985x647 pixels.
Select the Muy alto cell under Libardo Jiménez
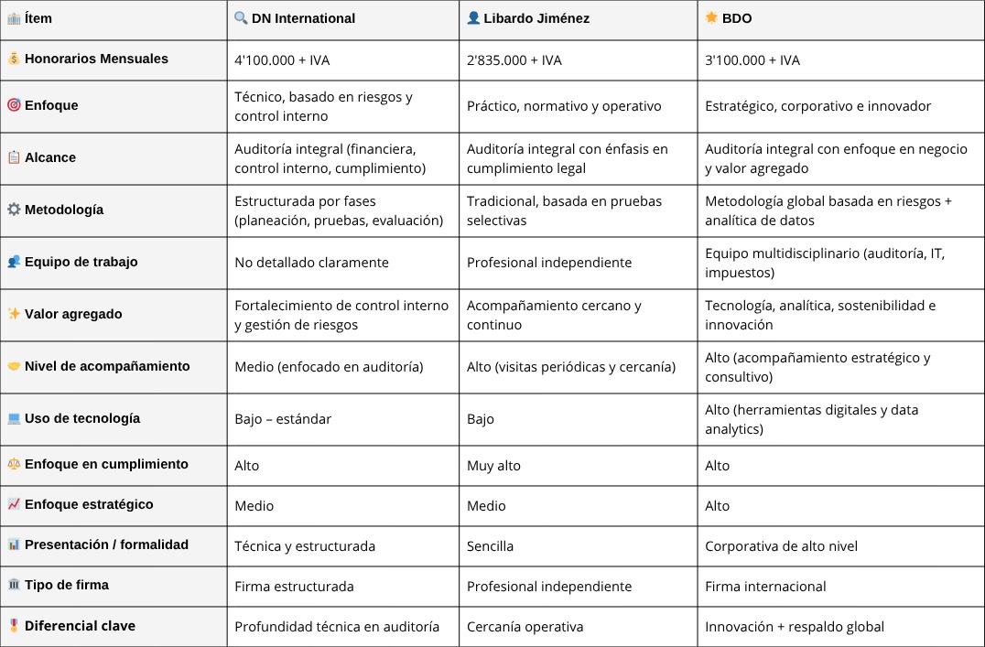pyautogui.click(x=578, y=466)
